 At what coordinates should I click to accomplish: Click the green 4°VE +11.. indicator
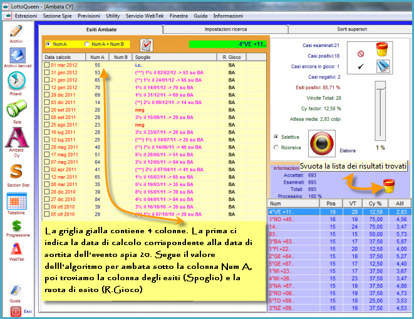(228, 44)
